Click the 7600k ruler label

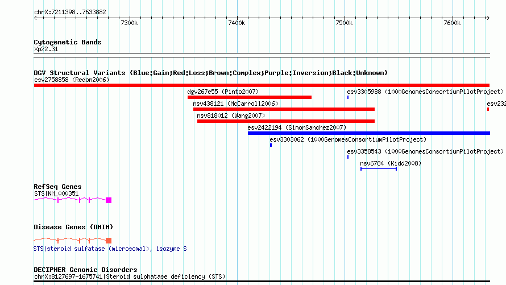coord(452,23)
